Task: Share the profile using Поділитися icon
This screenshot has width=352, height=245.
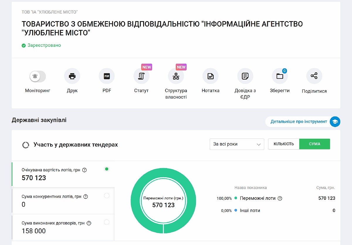Action: click(314, 76)
